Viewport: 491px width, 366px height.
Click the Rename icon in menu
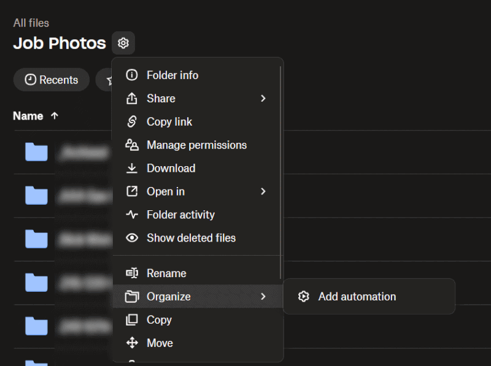click(x=131, y=273)
